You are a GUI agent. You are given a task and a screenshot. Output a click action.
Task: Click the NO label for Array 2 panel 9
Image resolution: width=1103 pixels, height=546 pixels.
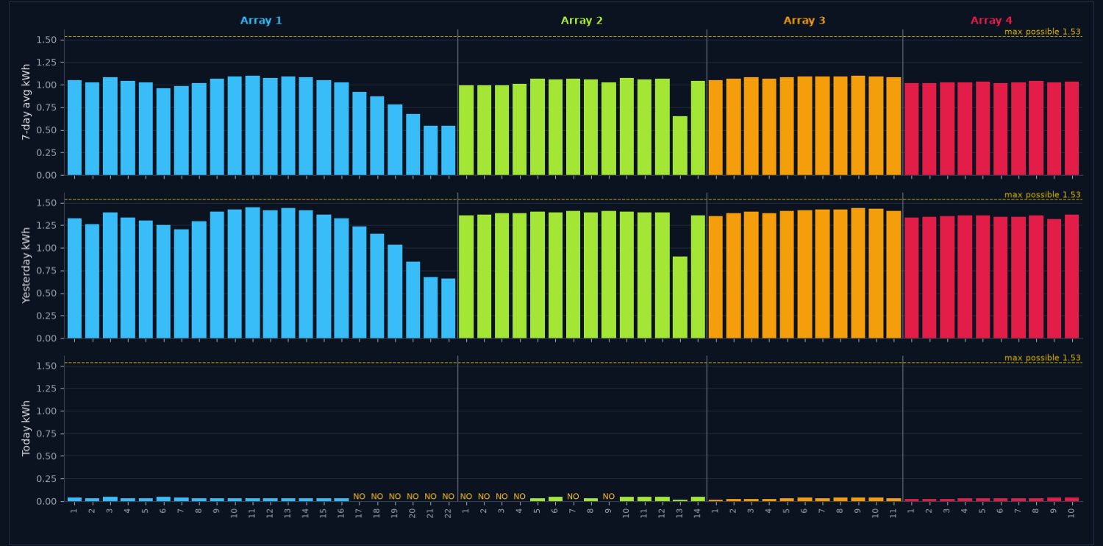[608, 497]
